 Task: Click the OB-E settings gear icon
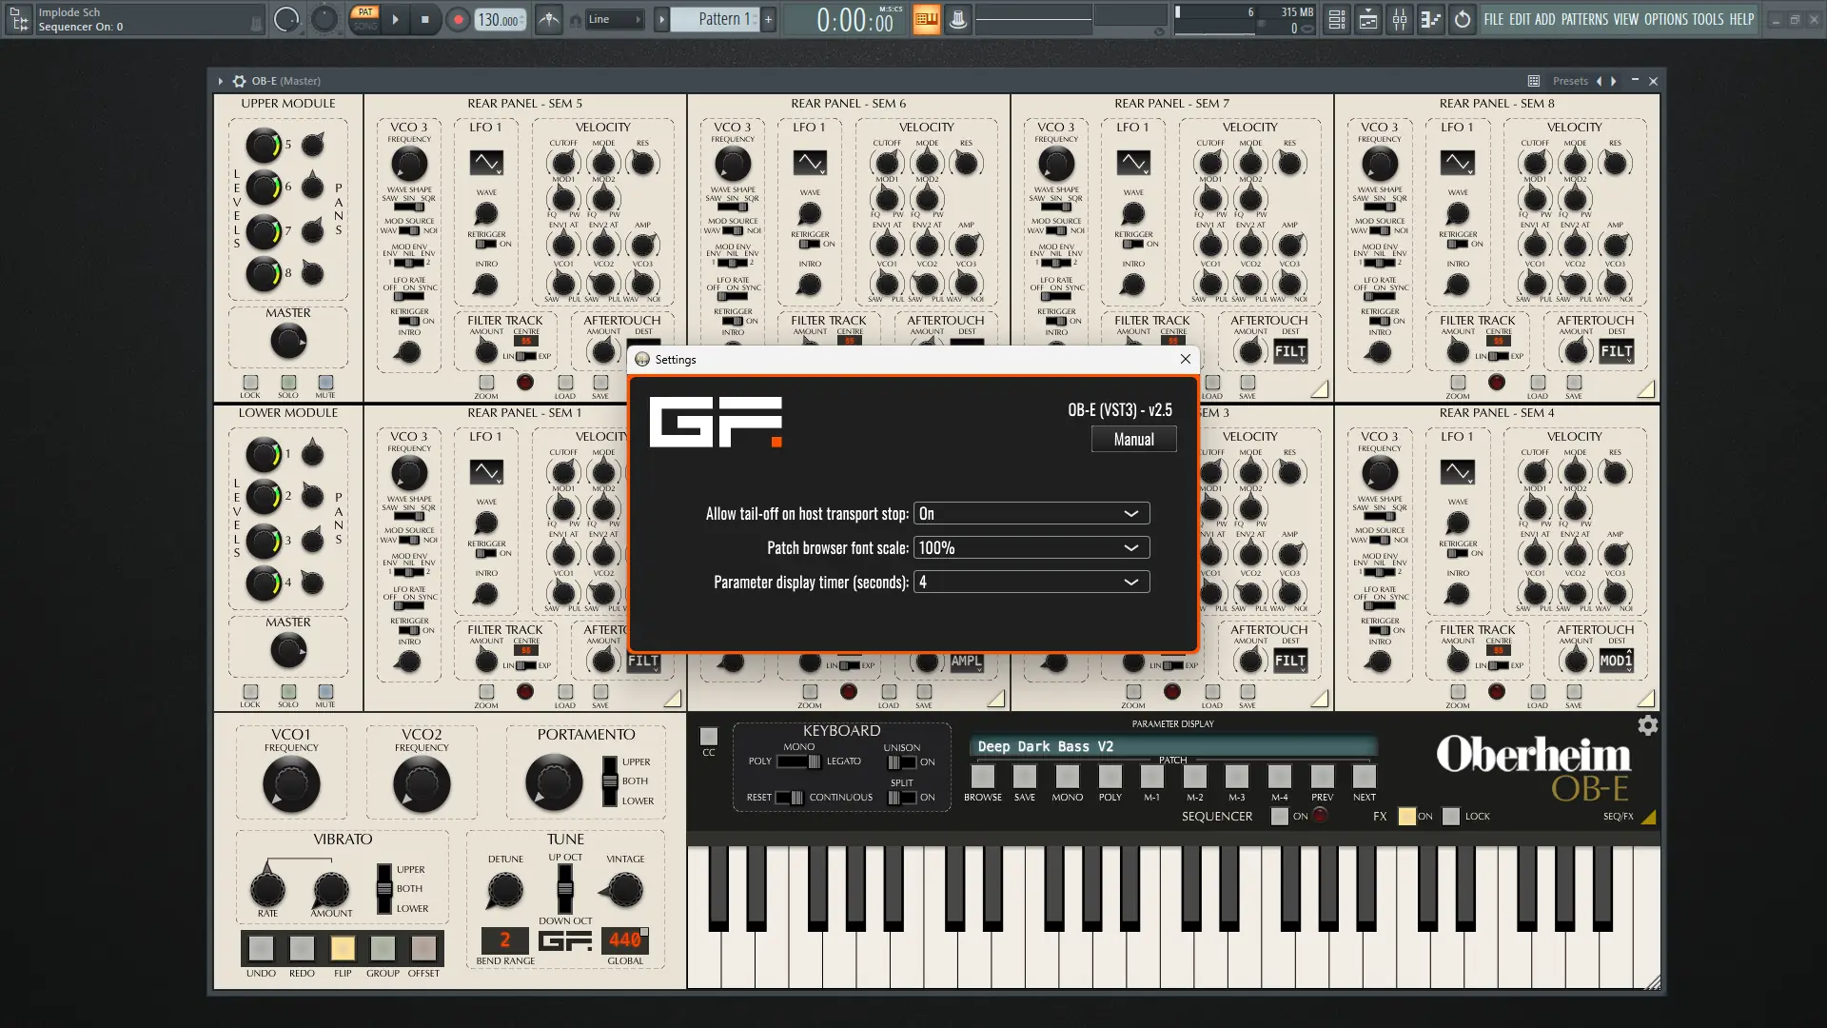point(1647,726)
